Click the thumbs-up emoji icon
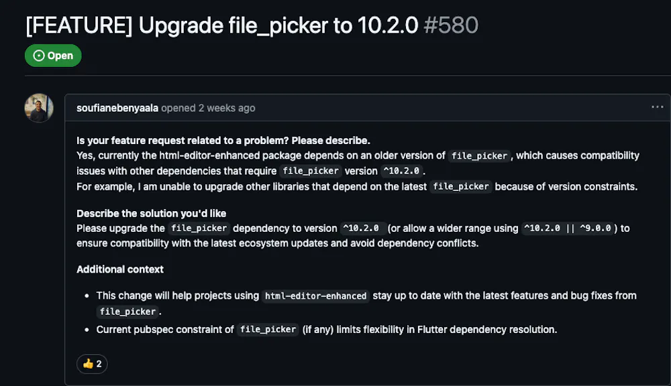The height and width of the screenshot is (386, 671). pos(88,364)
